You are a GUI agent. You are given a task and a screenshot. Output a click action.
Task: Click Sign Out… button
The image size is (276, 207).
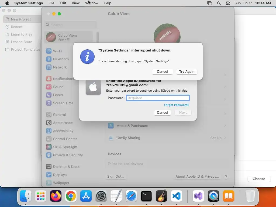click(116, 176)
